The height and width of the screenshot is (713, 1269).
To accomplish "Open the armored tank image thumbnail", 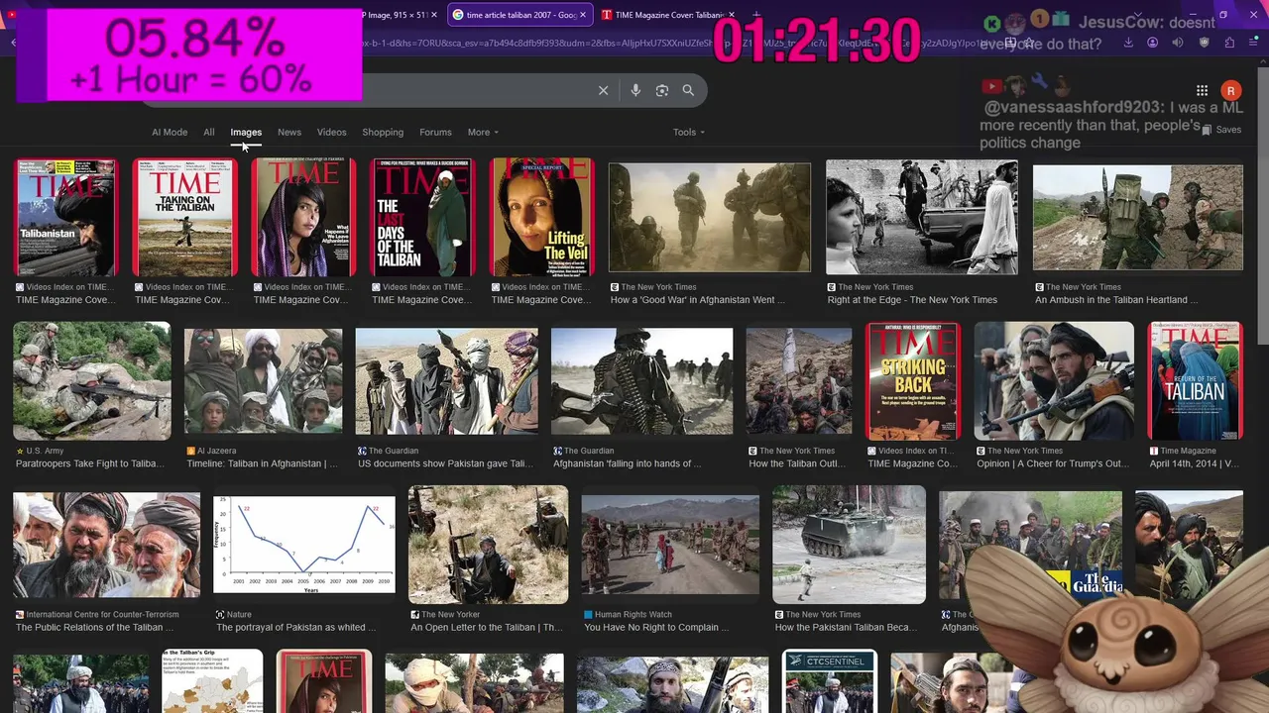I will pyautogui.click(x=850, y=545).
